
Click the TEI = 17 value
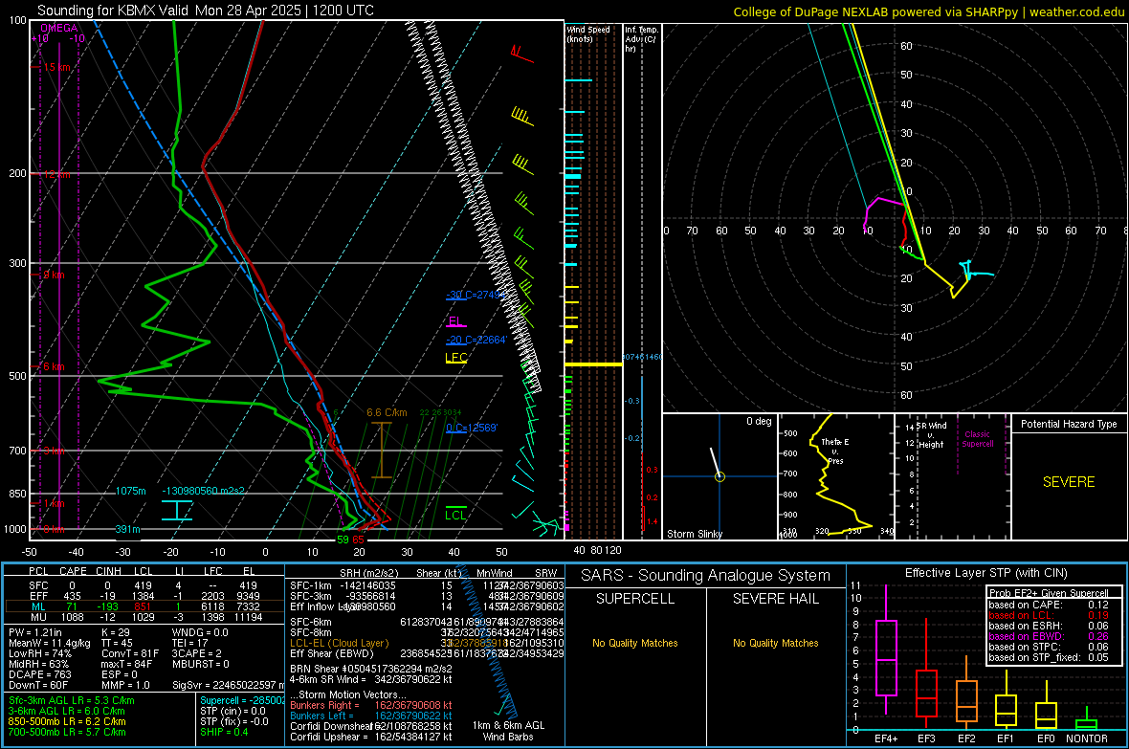(x=190, y=643)
